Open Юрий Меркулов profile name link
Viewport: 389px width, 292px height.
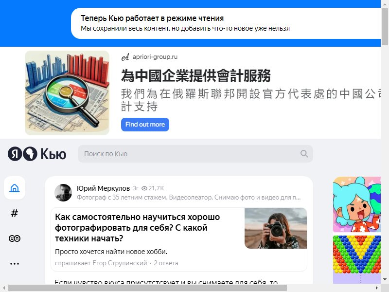click(x=103, y=188)
